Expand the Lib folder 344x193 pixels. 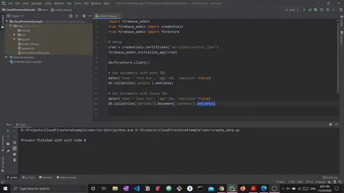coord(15,35)
